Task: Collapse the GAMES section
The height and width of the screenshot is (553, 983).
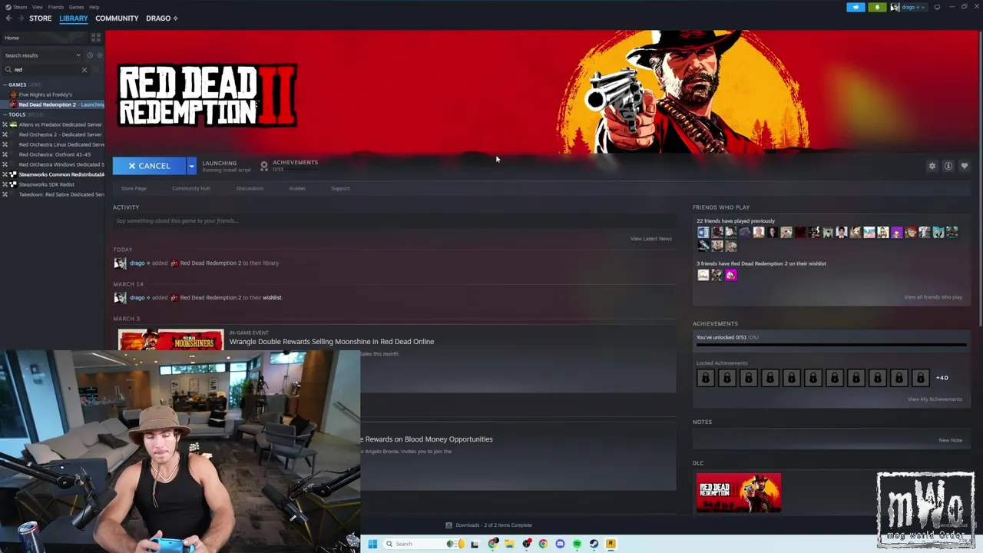Action: (x=5, y=84)
